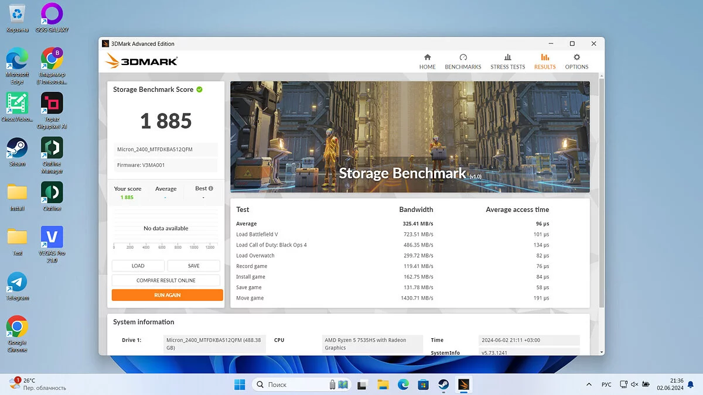Save the benchmark result
The width and height of the screenshot is (703, 395).
click(x=193, y=266)
